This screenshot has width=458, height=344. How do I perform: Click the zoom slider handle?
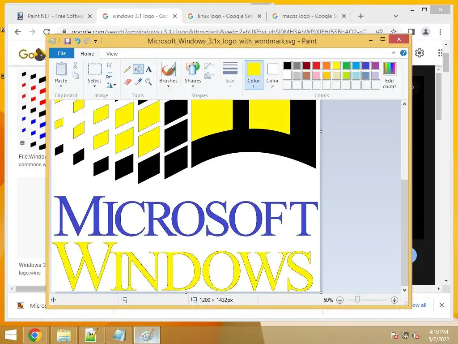[357, 300]
